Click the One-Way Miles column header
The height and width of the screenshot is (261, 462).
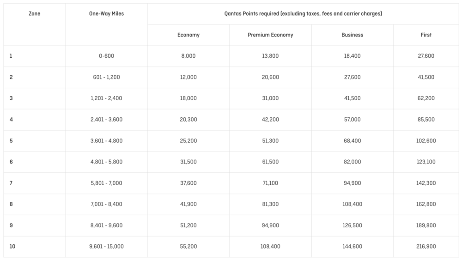coord(106,14)
